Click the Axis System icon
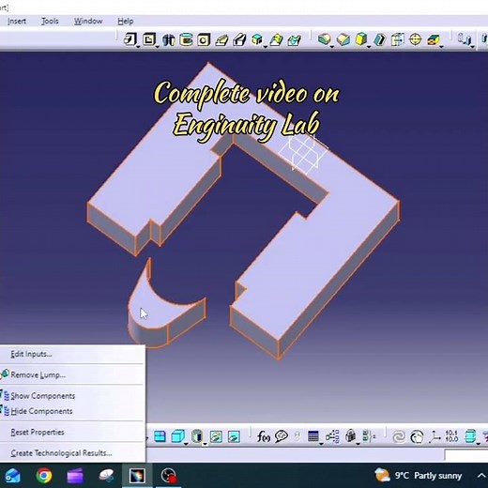The image size is (488, 488). click(435, 436)
